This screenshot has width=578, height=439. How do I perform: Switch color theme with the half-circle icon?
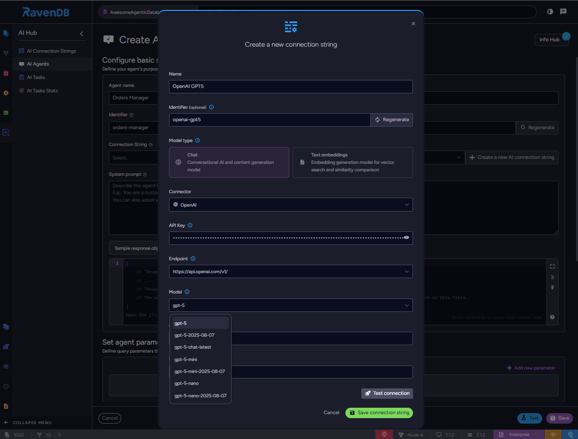pos(550,11)
